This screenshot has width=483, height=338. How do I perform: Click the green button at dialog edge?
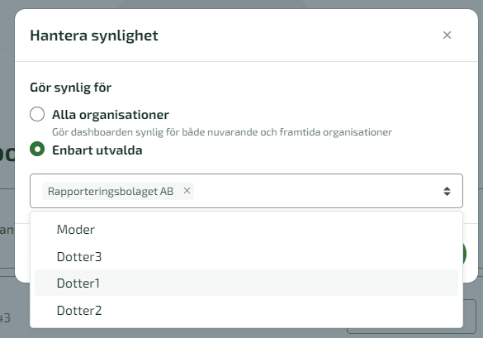click(465, 254)
